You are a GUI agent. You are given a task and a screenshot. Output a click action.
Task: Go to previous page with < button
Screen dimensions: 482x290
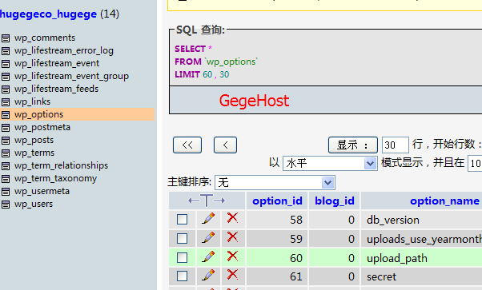225,145
